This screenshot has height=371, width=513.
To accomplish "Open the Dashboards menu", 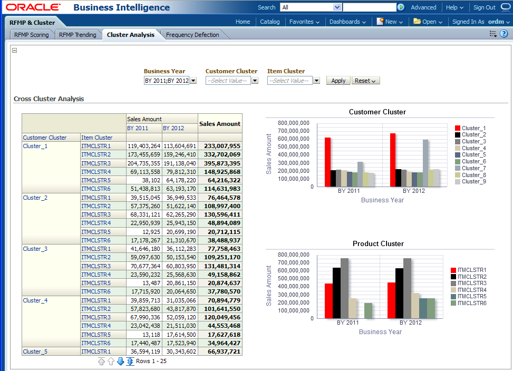I will [x=347, y=22].
